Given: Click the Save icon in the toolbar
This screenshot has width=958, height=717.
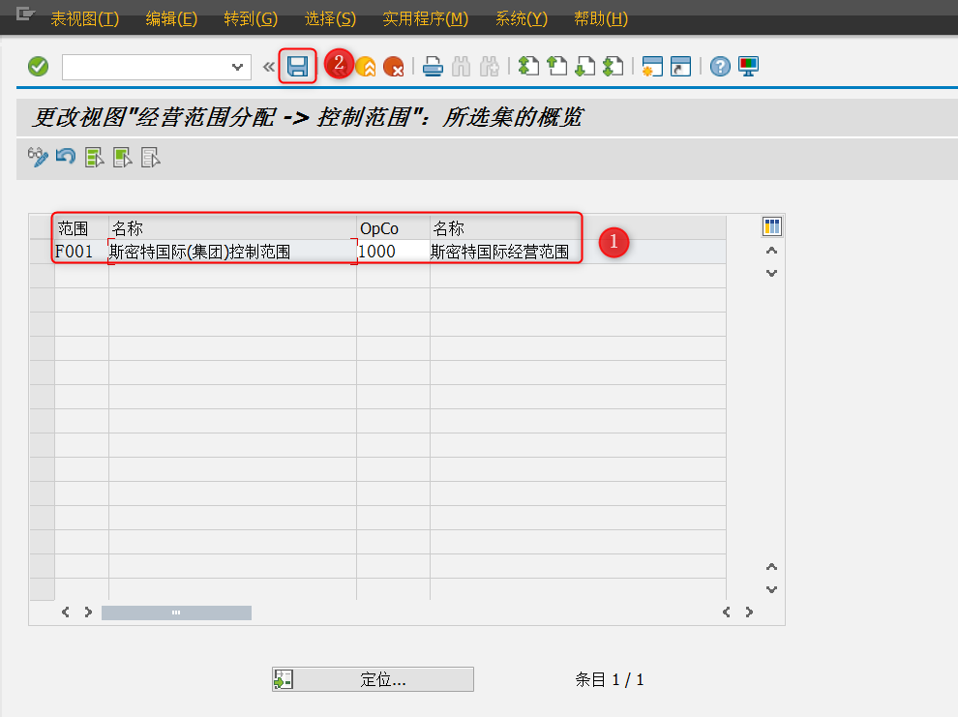Looking at the screenshot, I should pyautogui.click(x=298, y=66).
